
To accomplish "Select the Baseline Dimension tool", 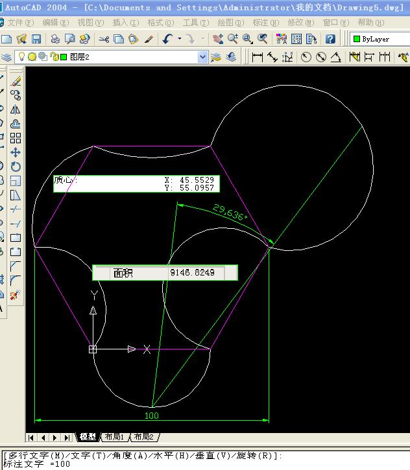I will coord(370,57).
